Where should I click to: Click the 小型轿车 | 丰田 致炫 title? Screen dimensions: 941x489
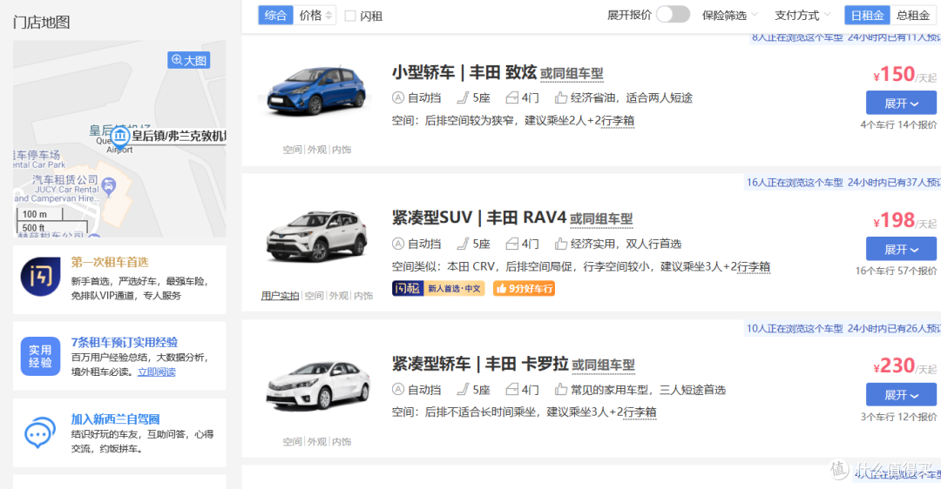(464, 72)
